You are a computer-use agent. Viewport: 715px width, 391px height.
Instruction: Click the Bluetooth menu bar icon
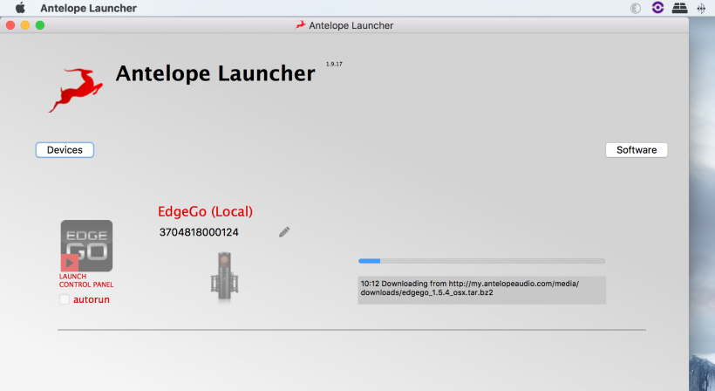(x=701, y=8)
